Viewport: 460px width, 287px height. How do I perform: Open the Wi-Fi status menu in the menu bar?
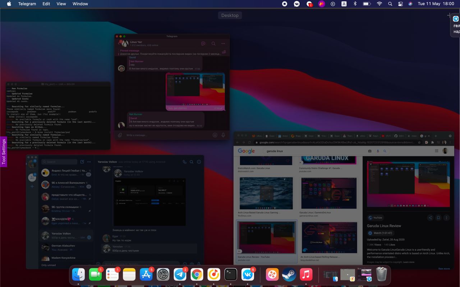coord(379,4)
